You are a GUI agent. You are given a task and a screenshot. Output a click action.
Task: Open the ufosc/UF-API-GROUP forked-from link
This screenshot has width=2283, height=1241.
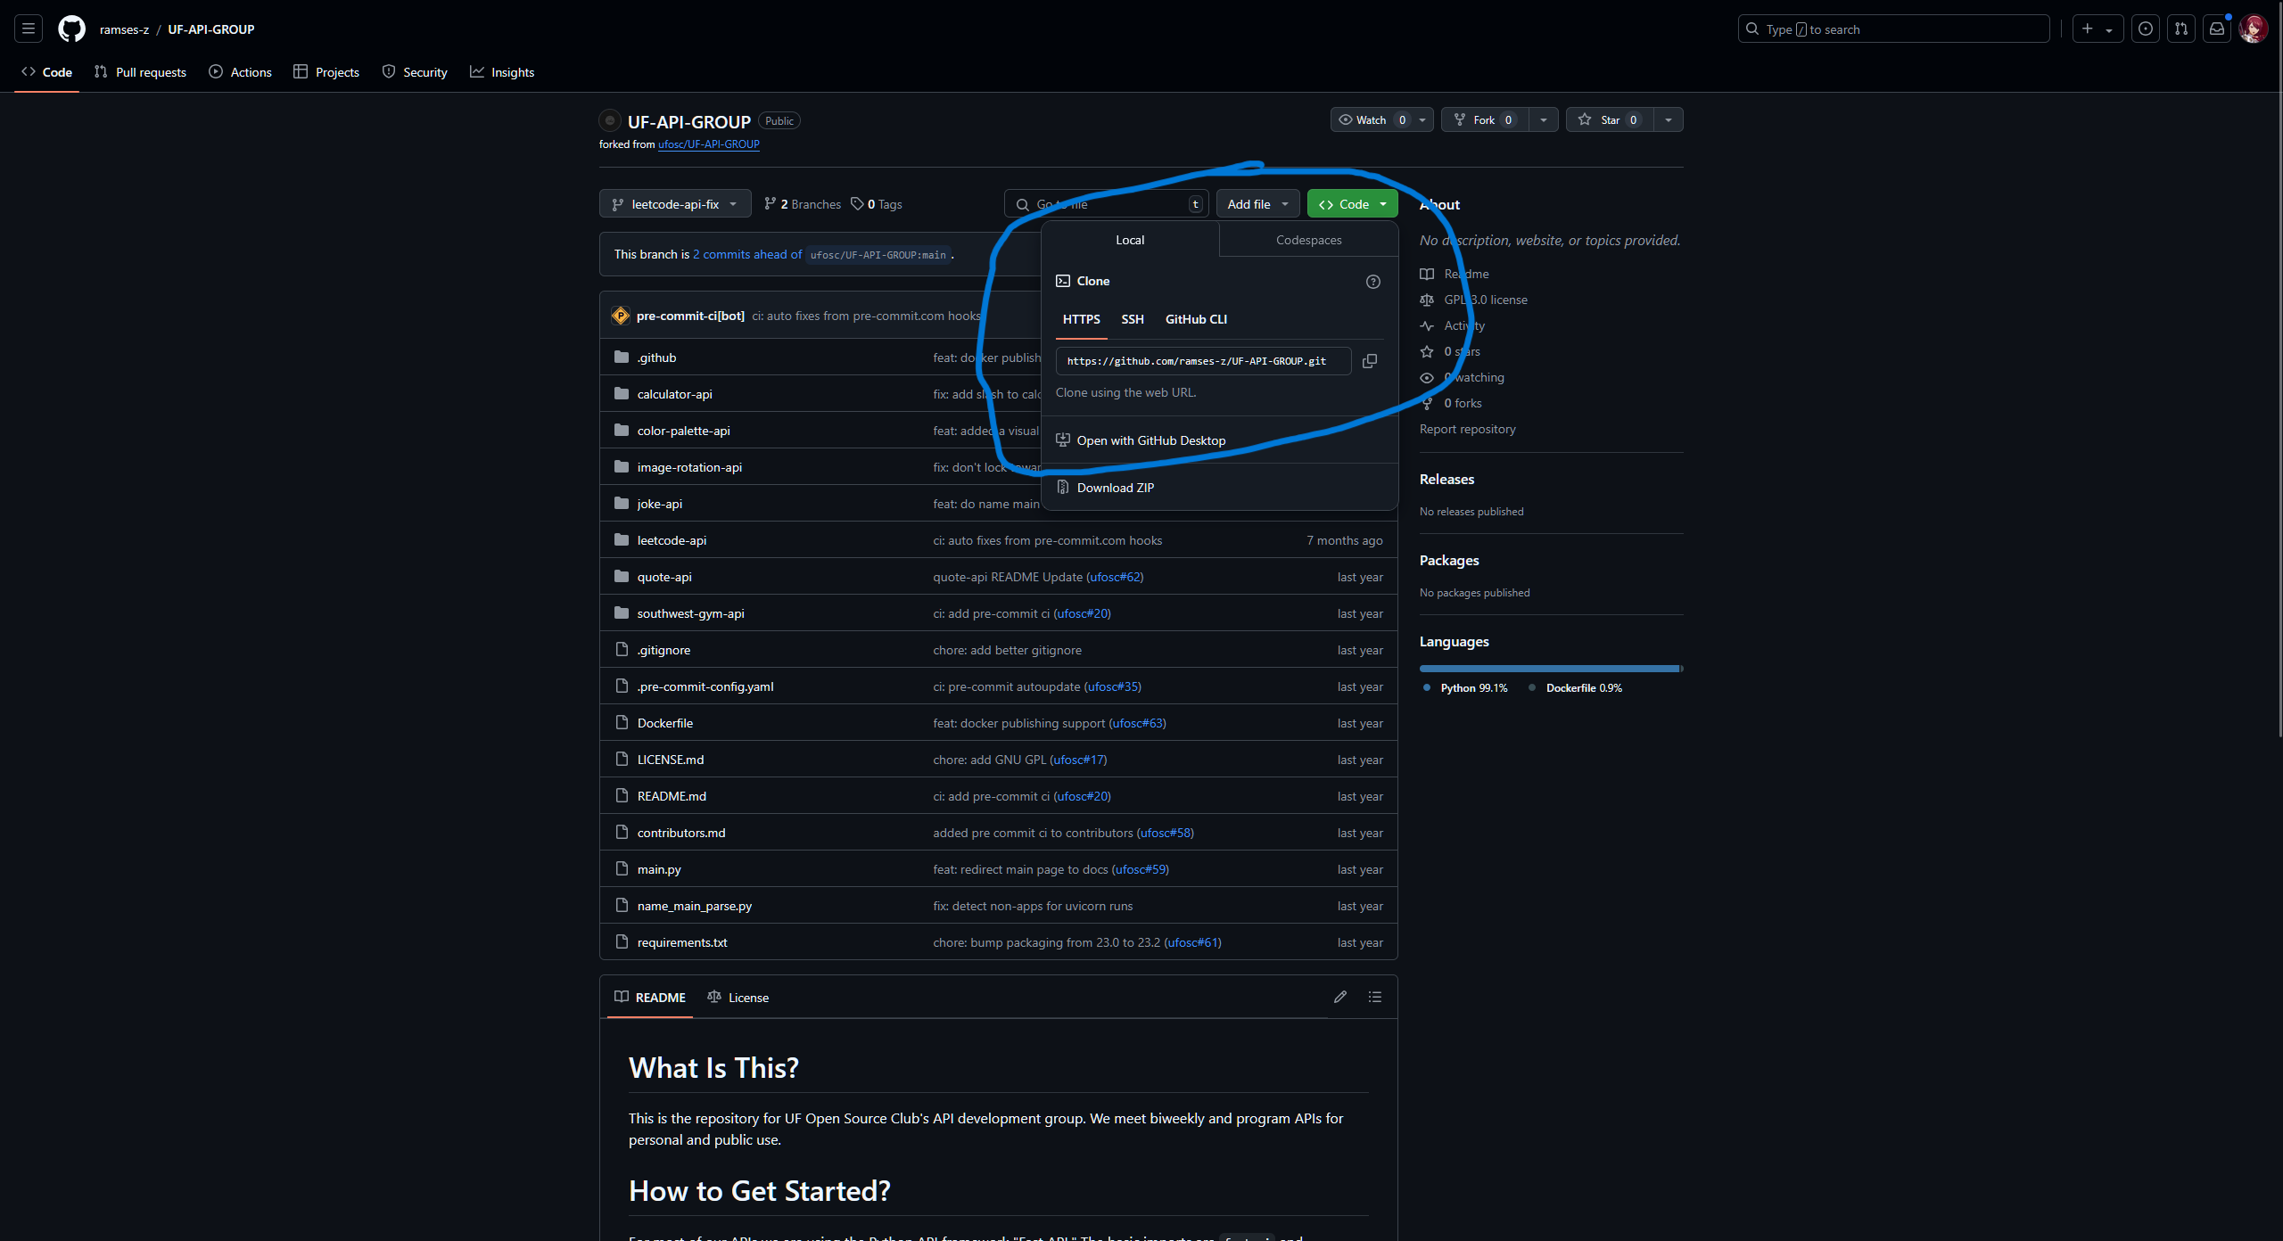[x=708, y=144]
